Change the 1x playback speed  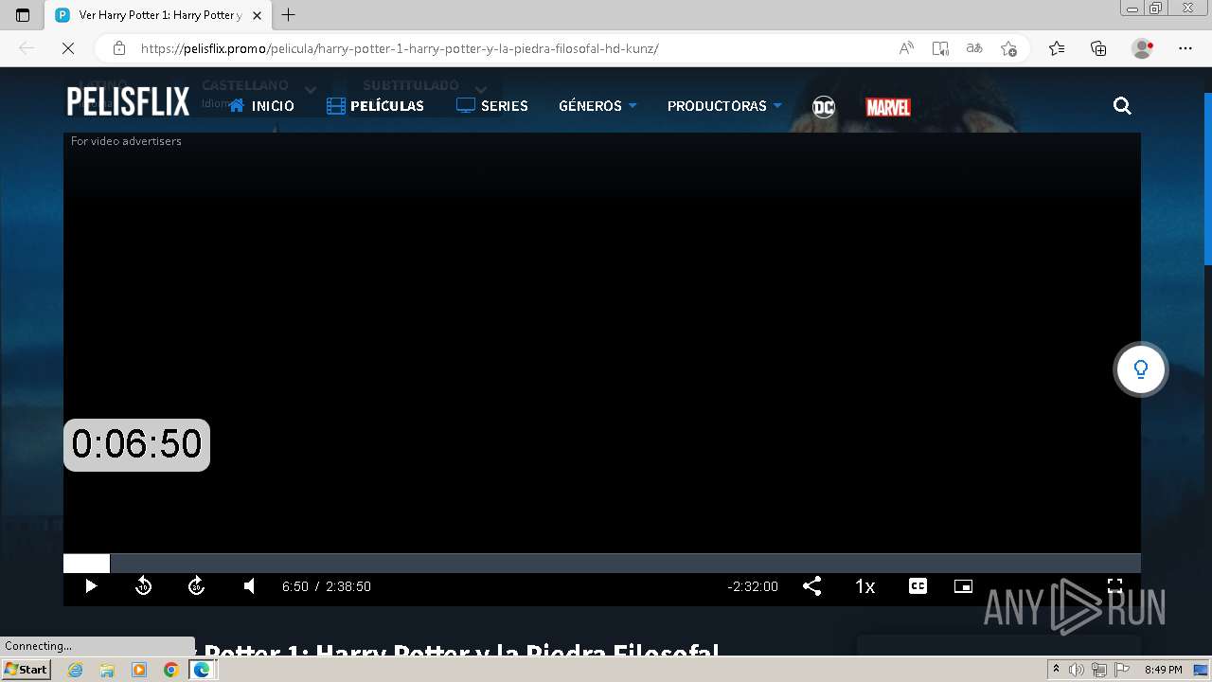864,586
